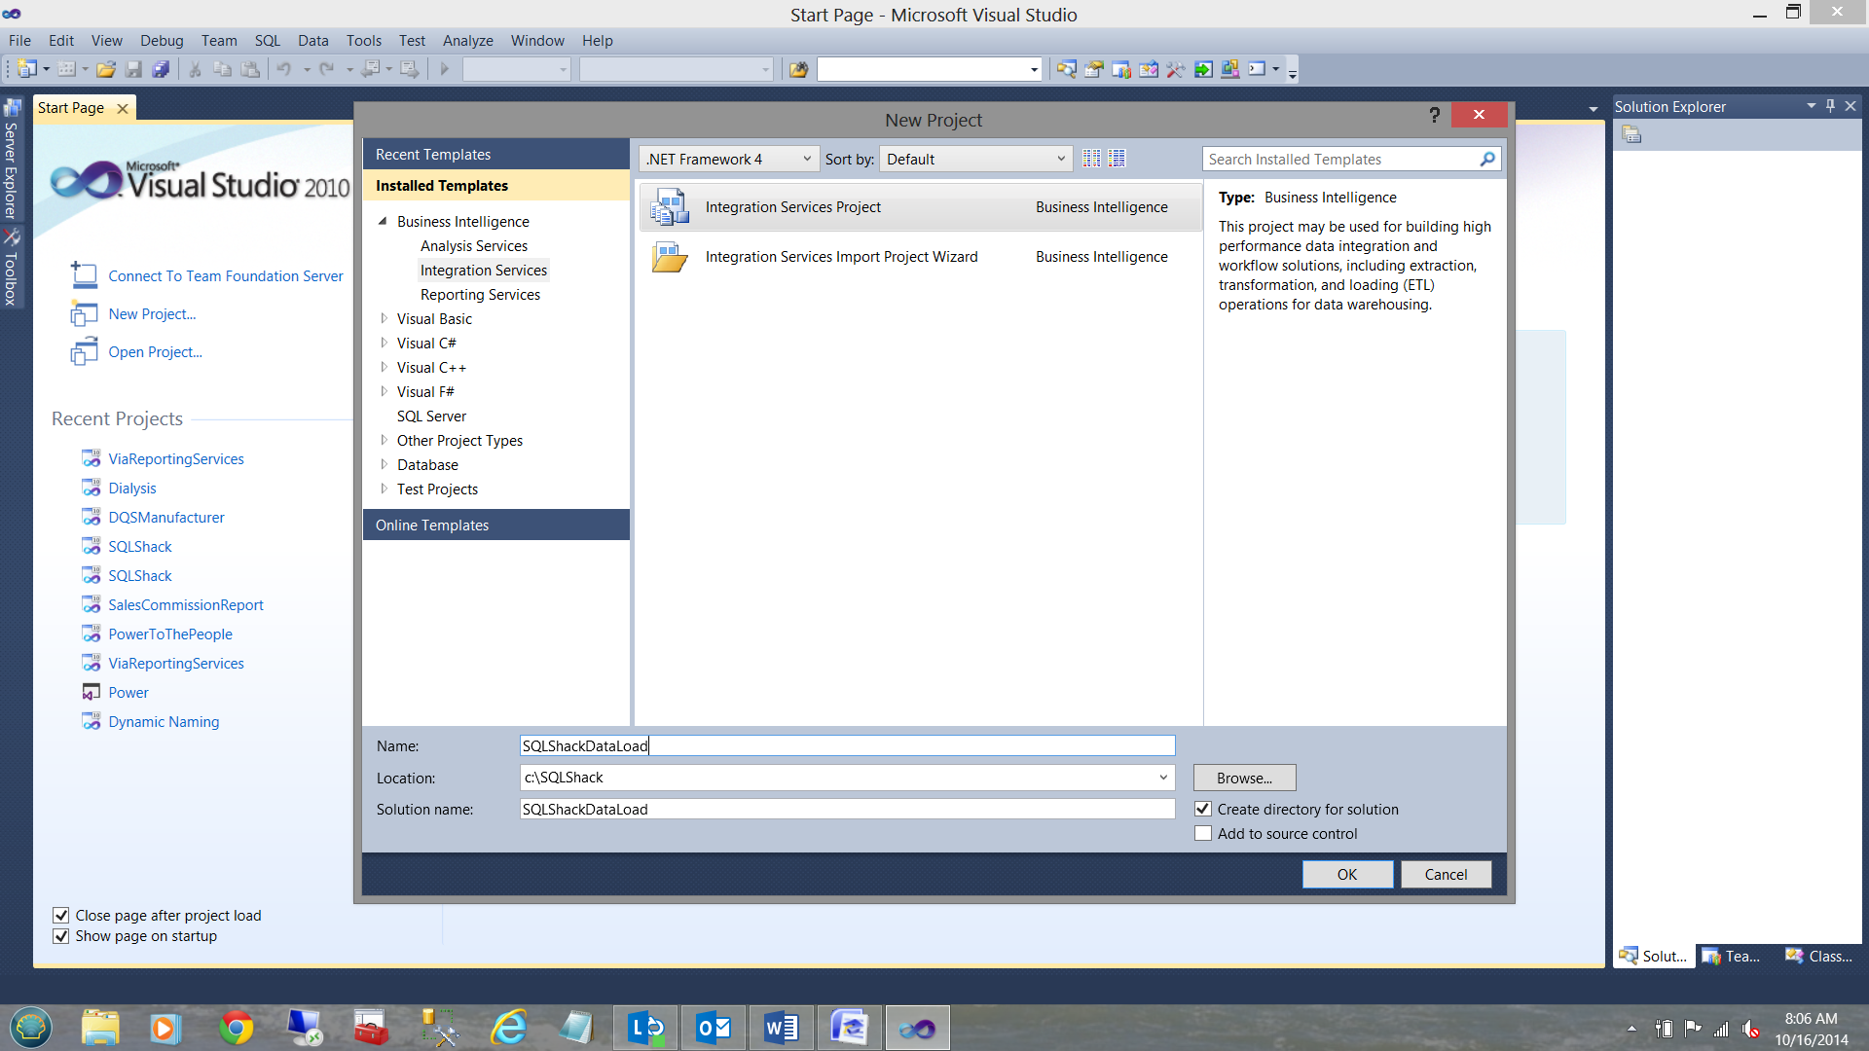Open the .NET Framework 4 dropdown
Screen dimensions: 1869x1051
point(728,160)
